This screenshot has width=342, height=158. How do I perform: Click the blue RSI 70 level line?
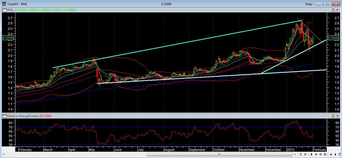(171, 127)
